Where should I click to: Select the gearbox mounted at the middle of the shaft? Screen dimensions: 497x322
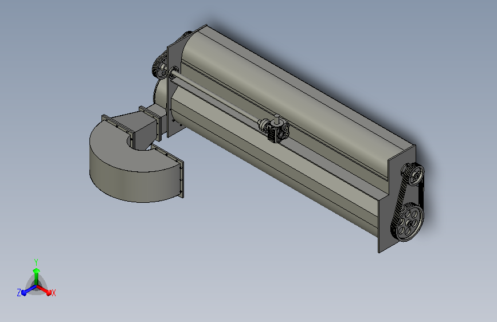pyautogui.click(x=277, y=131)
